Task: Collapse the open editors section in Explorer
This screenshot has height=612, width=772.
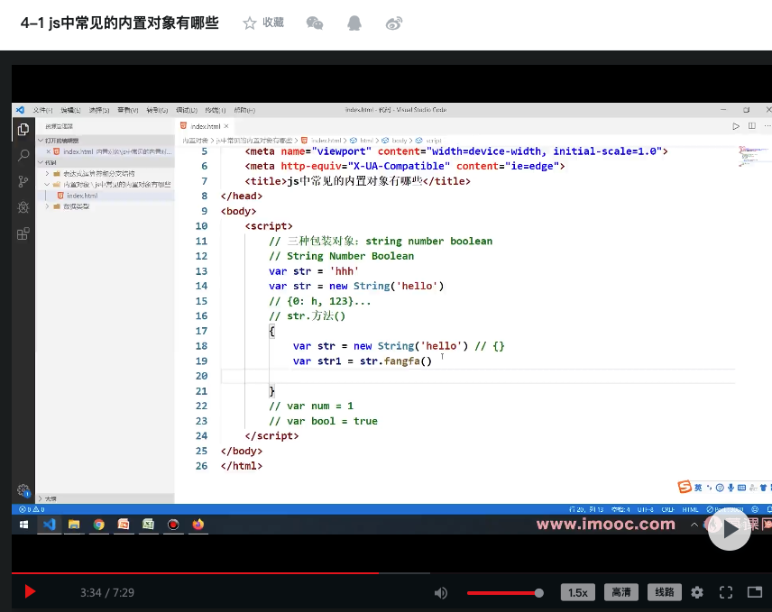Action: [41, 141]
